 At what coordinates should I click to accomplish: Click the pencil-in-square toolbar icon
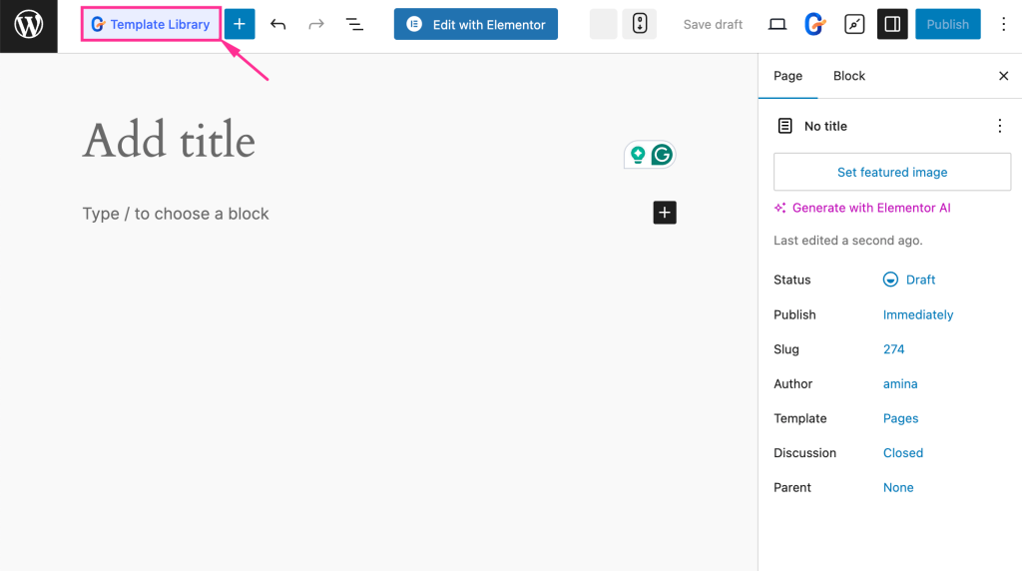[854, 24]
